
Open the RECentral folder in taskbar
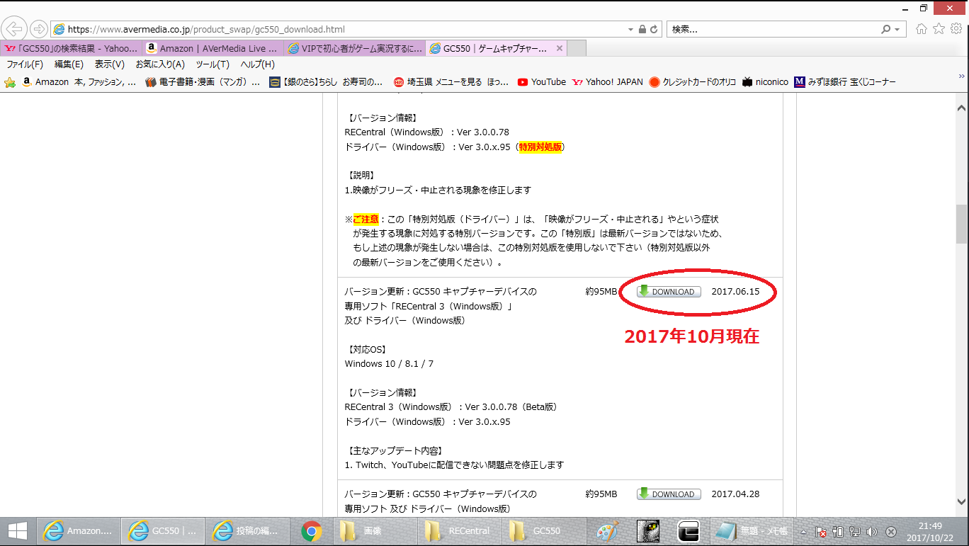point(459,531)
